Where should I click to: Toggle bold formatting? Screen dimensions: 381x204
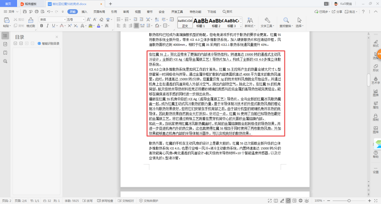tap(41, 26)
